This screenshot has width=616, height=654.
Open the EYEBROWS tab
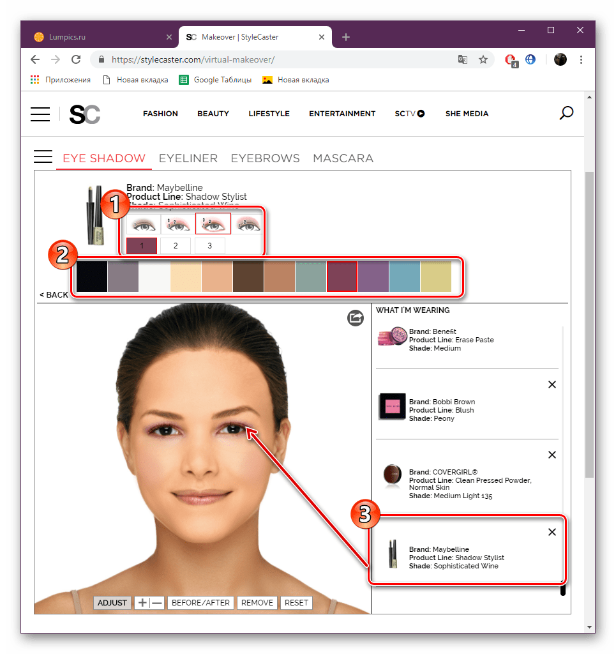coord(265,158)
